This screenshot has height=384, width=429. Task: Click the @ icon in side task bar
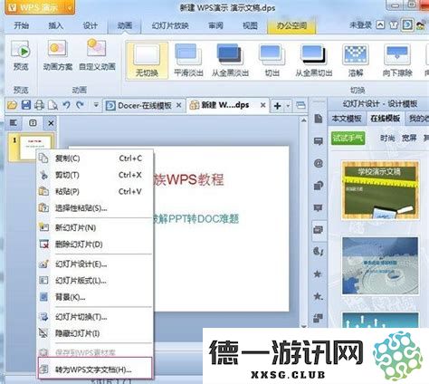click(x=318, y=163)
